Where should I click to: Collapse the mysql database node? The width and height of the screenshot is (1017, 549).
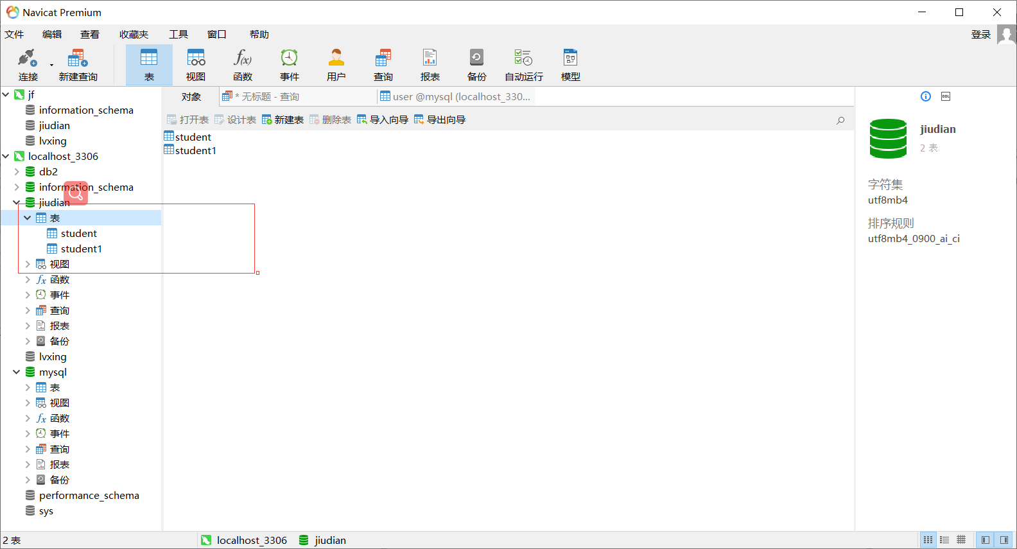tap(17, 372)
